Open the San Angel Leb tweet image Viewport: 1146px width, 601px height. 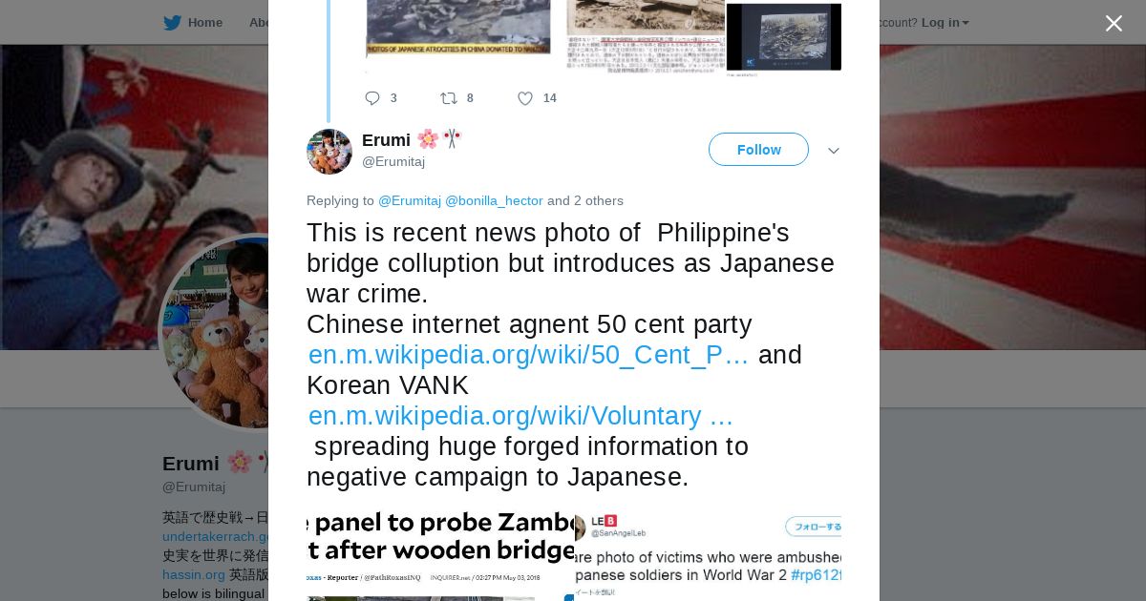709,556
